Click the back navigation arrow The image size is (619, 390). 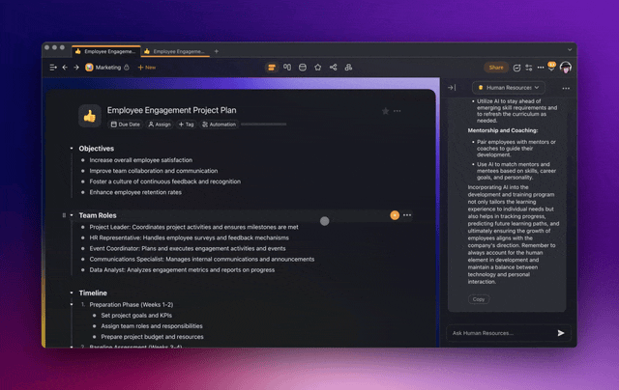[65, 68]
